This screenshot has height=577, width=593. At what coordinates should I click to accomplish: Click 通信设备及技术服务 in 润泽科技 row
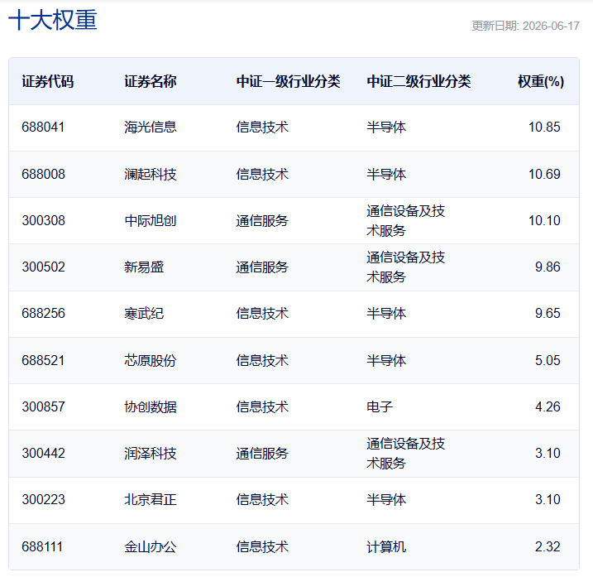[x=405, y=454]
